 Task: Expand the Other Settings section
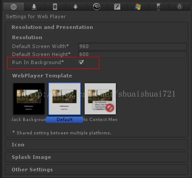coord(97,170)
